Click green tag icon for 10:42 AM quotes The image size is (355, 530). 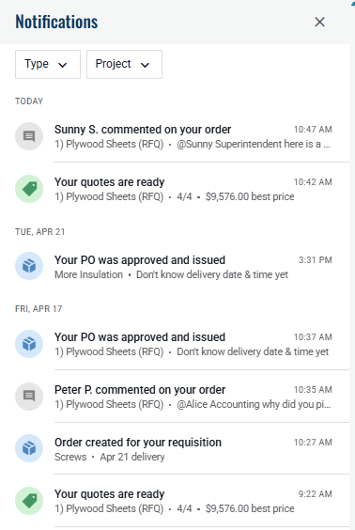(x=29, y=189)
